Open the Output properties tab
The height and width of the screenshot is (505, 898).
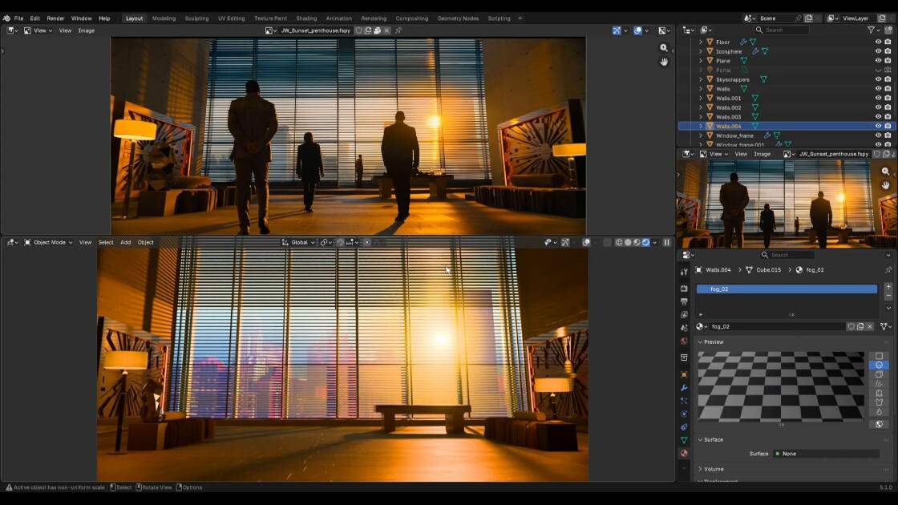click(684, 301)
